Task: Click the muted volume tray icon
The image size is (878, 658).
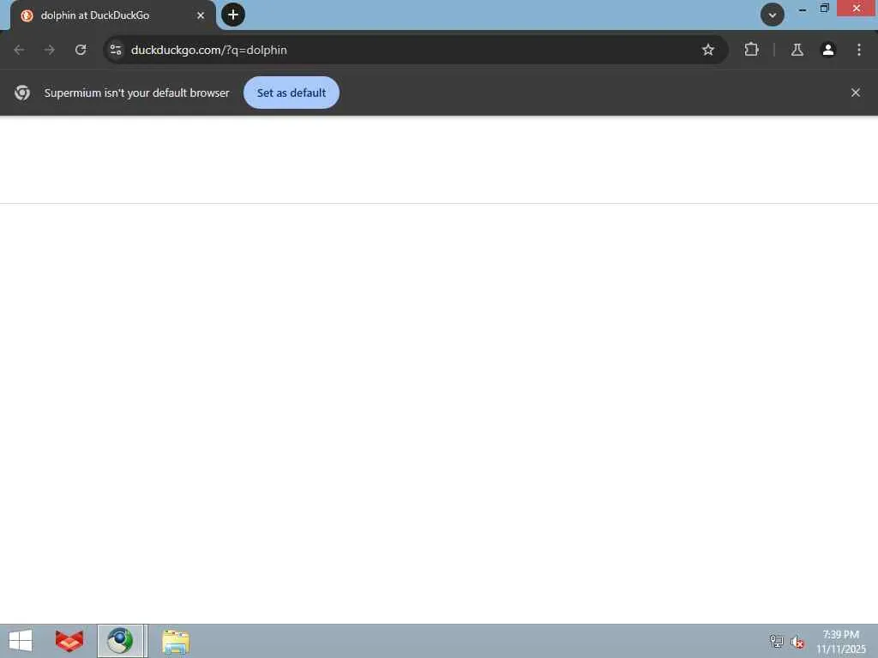Action: pos(797,642)
